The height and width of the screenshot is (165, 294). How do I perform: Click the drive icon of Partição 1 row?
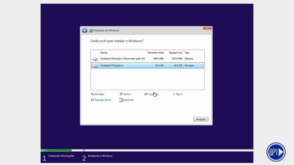95,59
